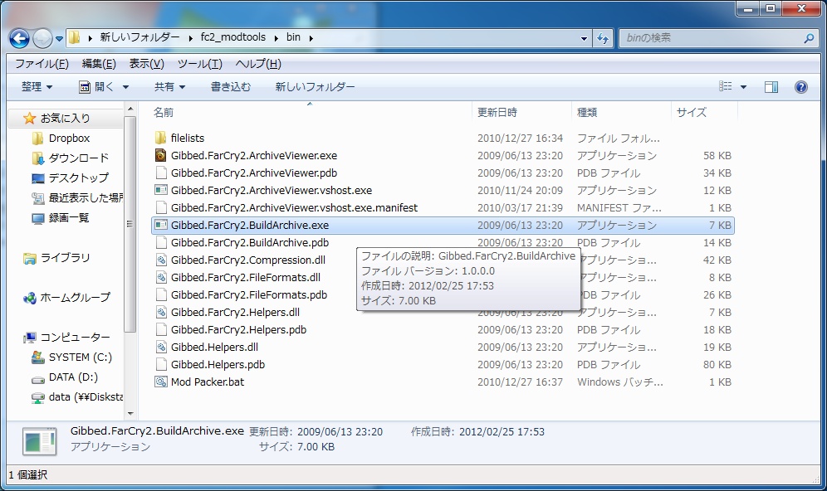Refresh the folder with the refresh button
The image size is (827, 491).
point(603,38)
